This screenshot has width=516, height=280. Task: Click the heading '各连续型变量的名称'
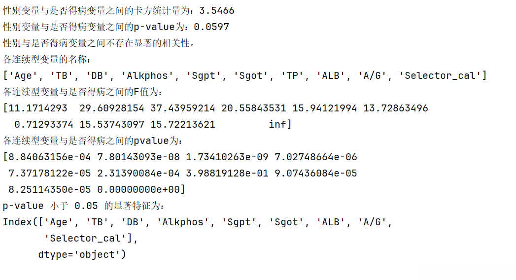47,59
